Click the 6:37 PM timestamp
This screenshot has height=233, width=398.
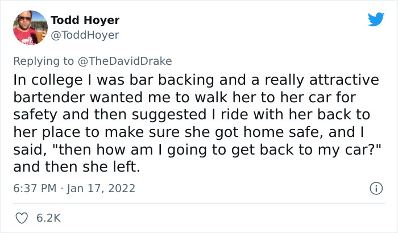click(x=34, y=188)
